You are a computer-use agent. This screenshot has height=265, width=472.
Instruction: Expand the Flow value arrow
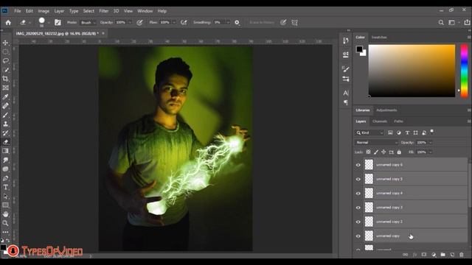174,23
